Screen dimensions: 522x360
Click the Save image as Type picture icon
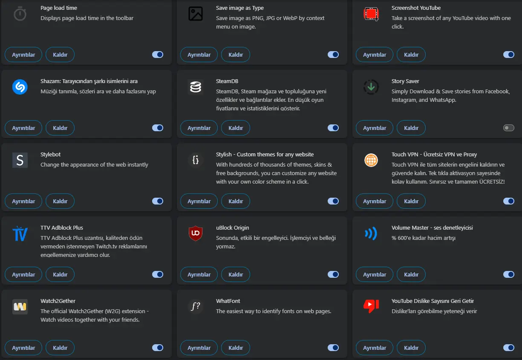(x=196, y=14)
